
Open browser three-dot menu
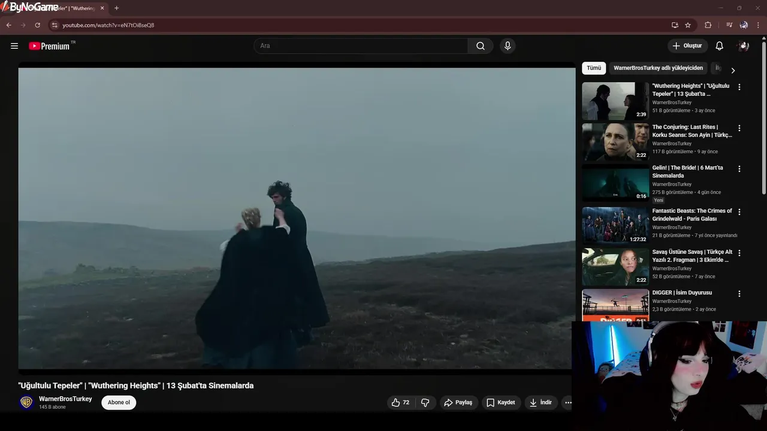[x=758, y=25]
